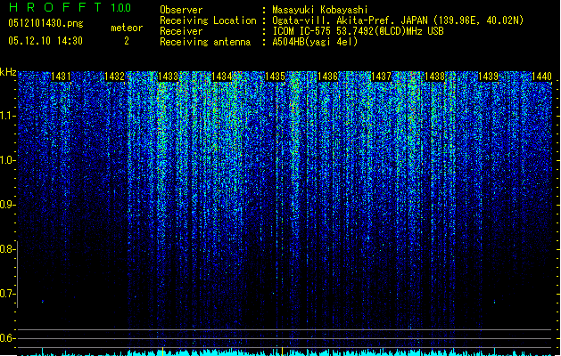Select the A504HB(yagi 4el) antenna text
This screenshot has height=356, width=561.
click(315, 42)
